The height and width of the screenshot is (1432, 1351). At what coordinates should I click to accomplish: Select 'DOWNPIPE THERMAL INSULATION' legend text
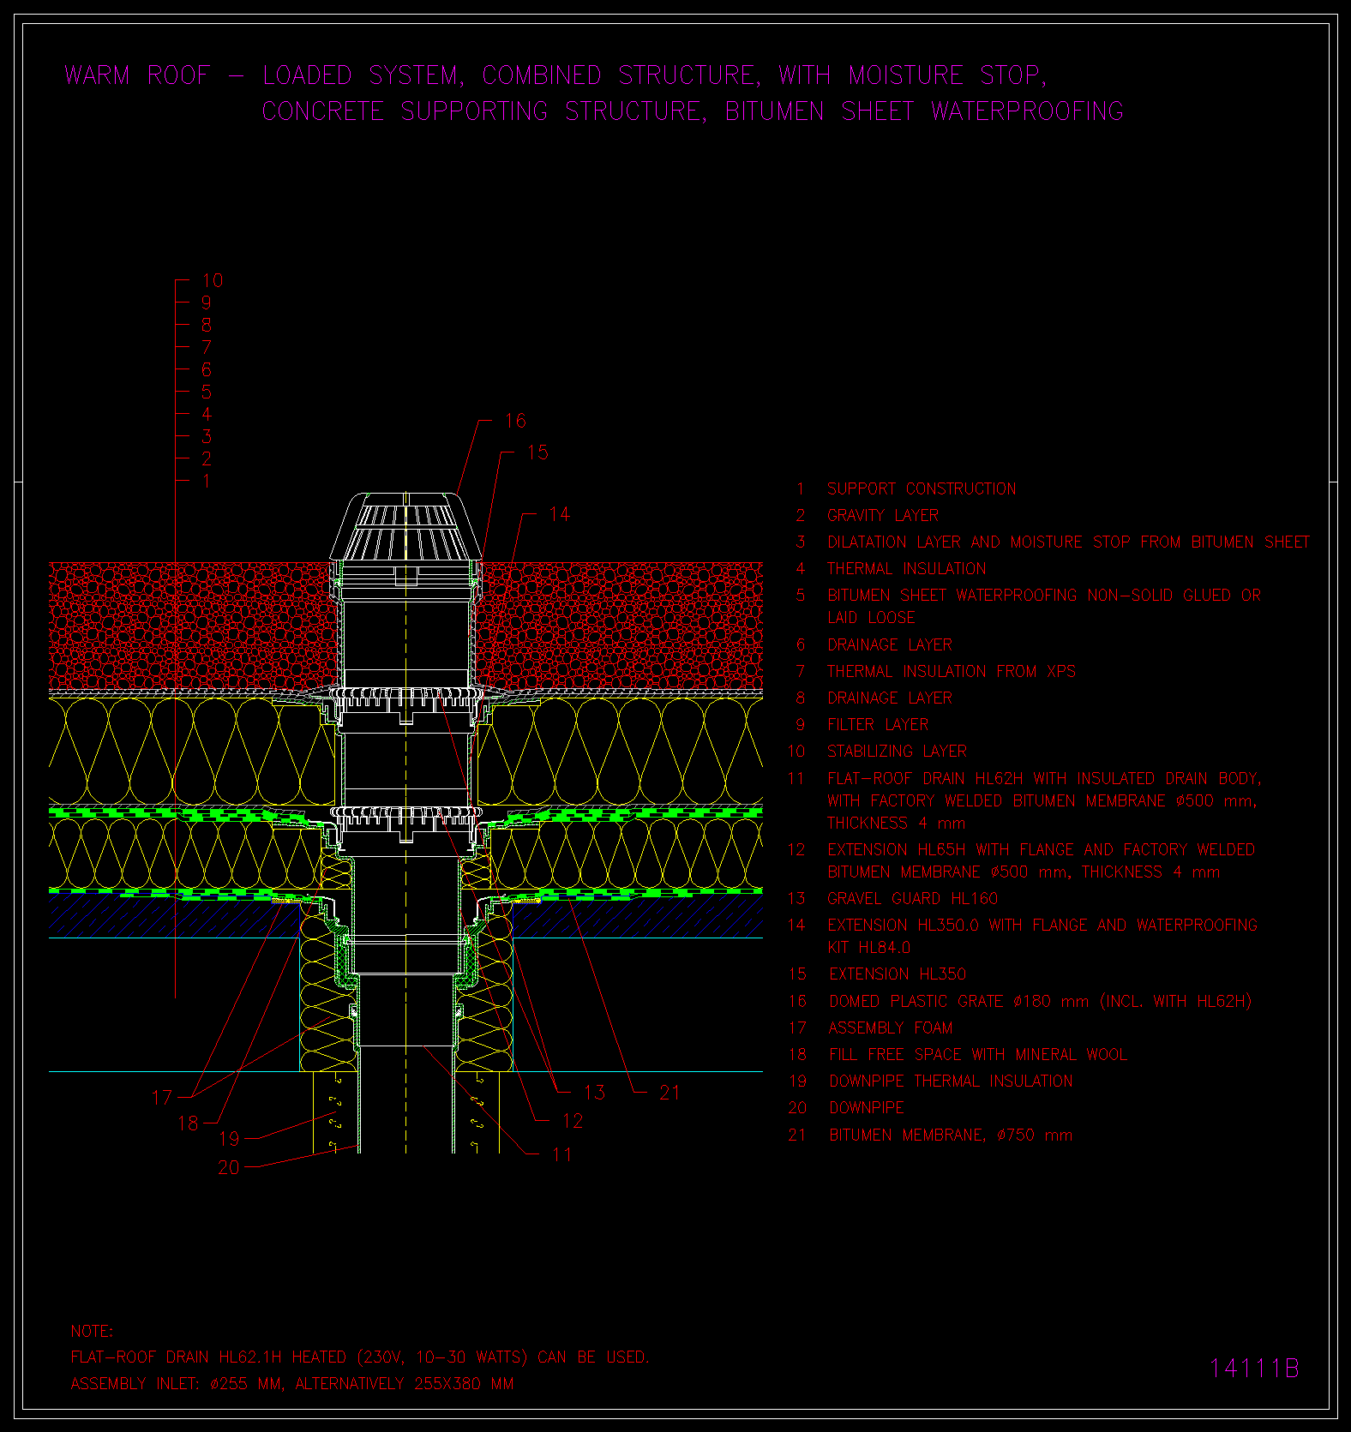pyautogui.click(x=951, y=1081)
